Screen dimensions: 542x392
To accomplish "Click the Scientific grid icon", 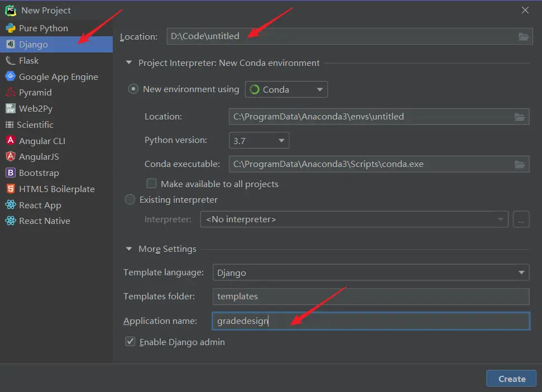I will click(x=9, y=125).
